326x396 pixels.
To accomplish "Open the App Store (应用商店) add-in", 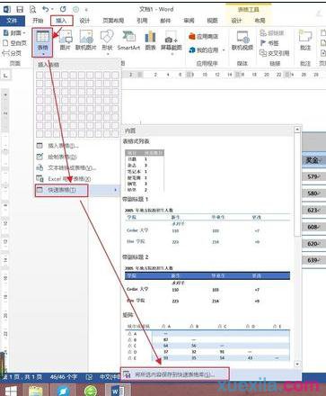I will 204,36.
